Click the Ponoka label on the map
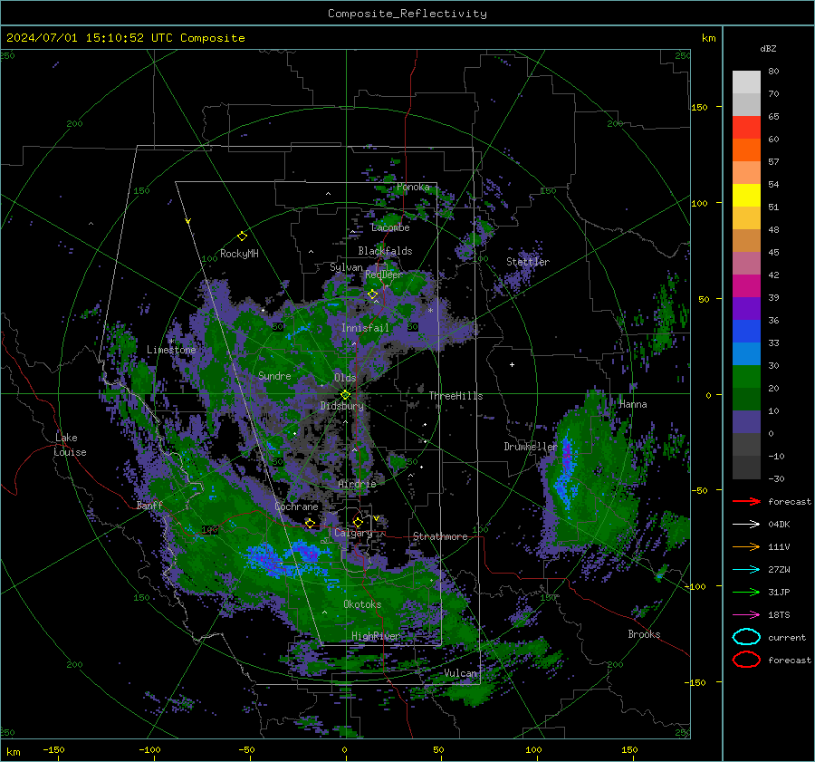815x762 pixels. (413, 187)
